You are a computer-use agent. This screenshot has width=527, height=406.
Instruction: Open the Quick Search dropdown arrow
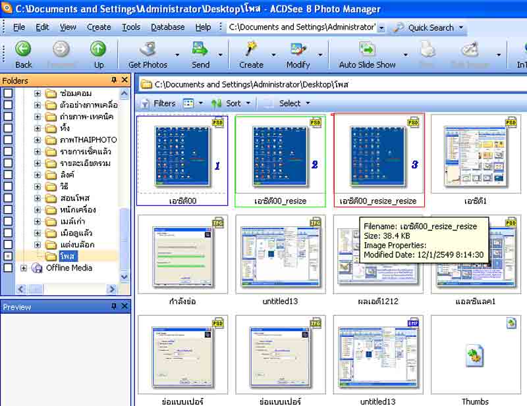461,28
